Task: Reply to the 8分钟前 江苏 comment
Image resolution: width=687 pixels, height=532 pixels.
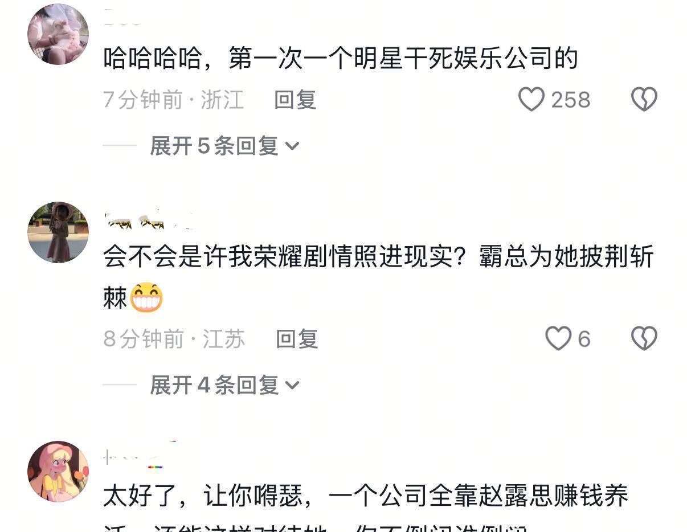Action: (297, 339)
